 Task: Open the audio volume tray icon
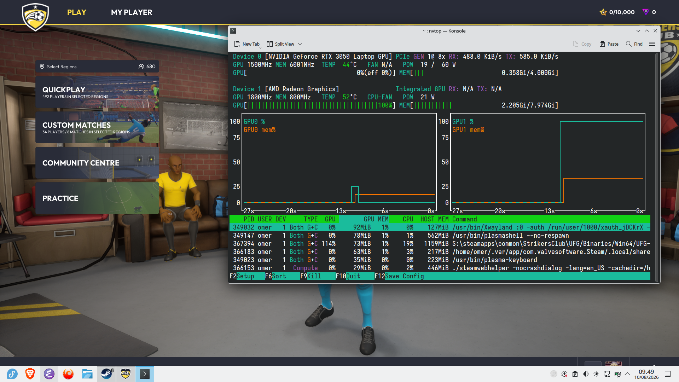point(586,374)
